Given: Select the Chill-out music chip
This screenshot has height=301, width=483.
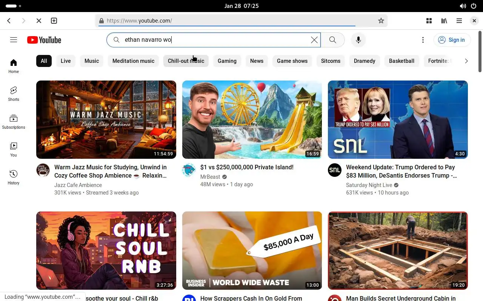Looking at the screenshot, I should coord(186,61).
